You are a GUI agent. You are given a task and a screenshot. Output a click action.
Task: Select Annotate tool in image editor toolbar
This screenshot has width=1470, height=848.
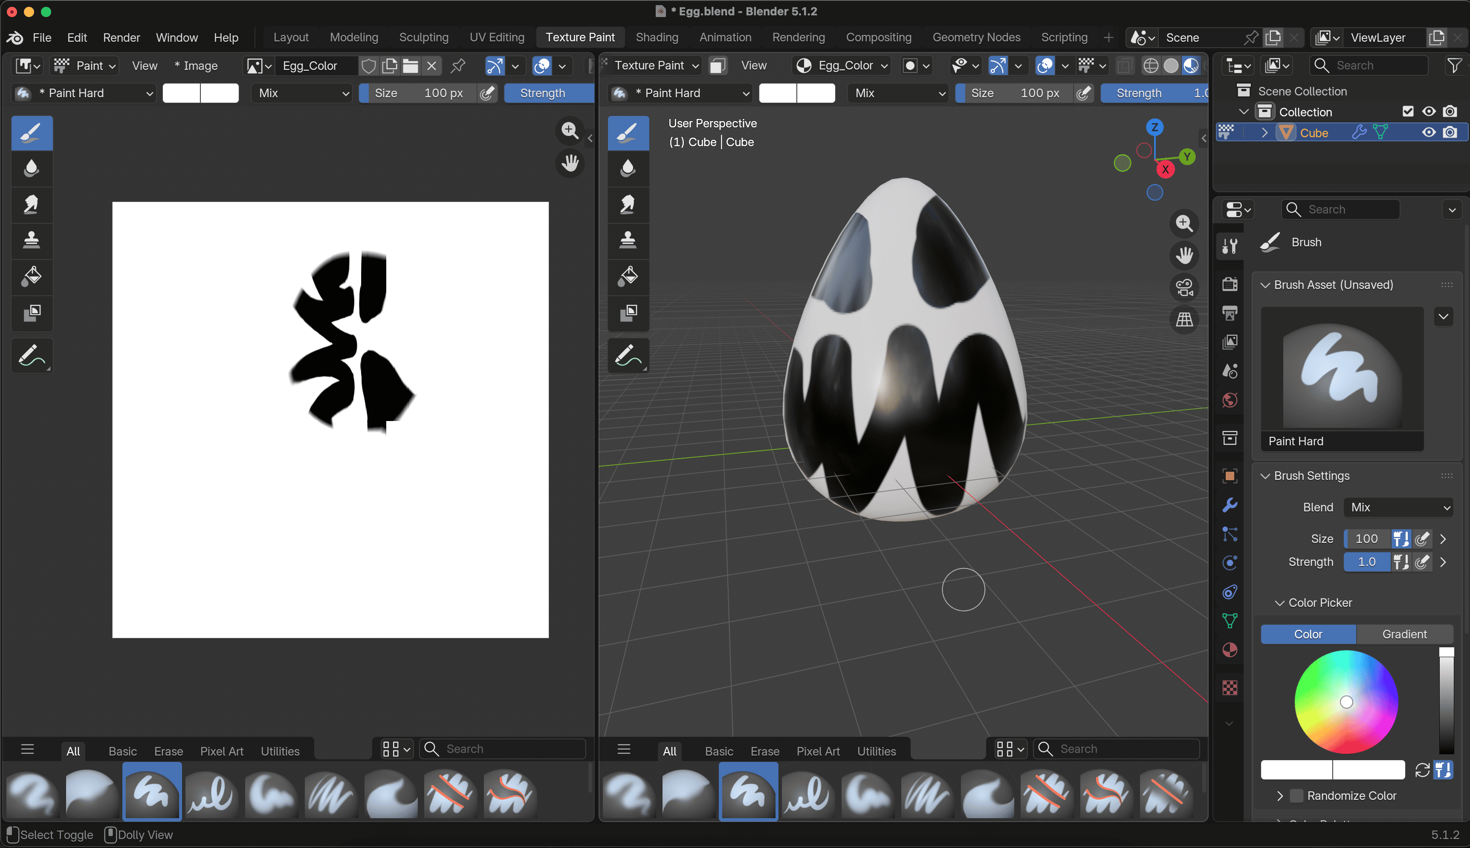32,355
